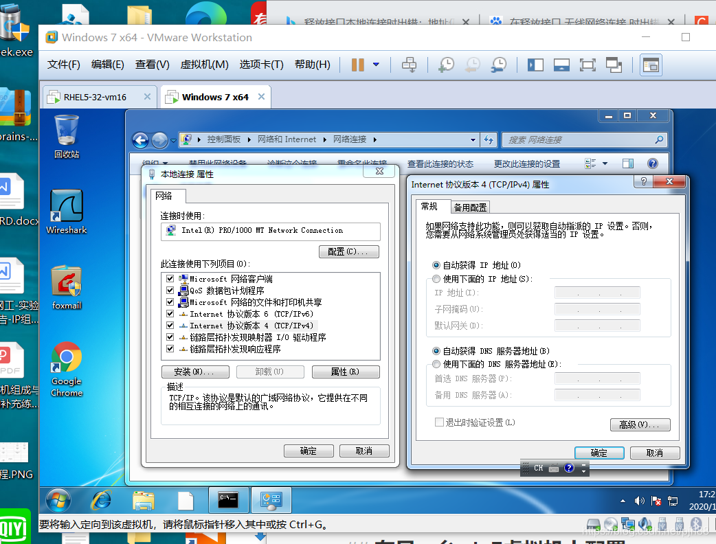Expand breadcrumb arrow after 网络和 Internet
The width and height of the screenshot is (716, 544).
tap(324, 139)
